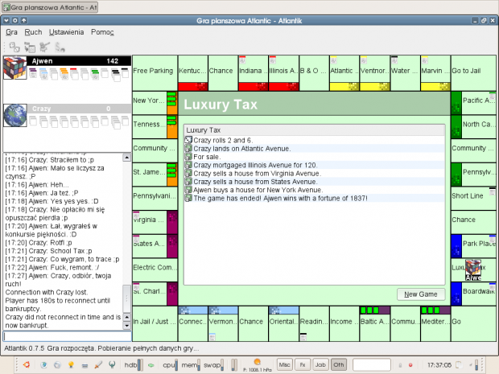Select Ajwen's Rubik's cube avatar
Viewport: 499px width, 374px height.
(15, 69)
